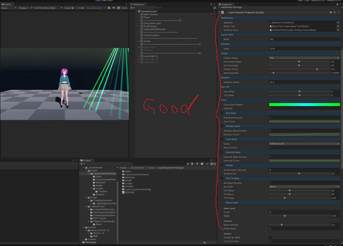This screenshot has width=343, height=246.
Task: Select Hierarchy tab
Action: (x=137, y=4)
